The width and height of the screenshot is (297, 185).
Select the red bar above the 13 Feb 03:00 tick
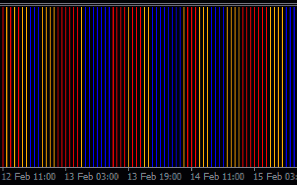[66, 87]
